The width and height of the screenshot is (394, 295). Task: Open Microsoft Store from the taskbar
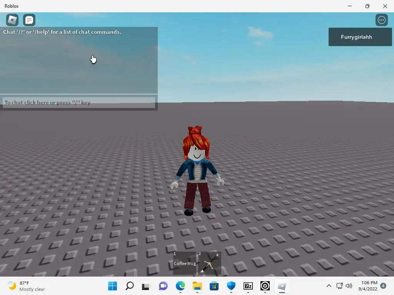coord(214,286)
